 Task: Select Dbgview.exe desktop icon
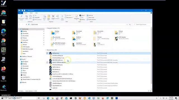pyautogui.click(x=3, y=88)
